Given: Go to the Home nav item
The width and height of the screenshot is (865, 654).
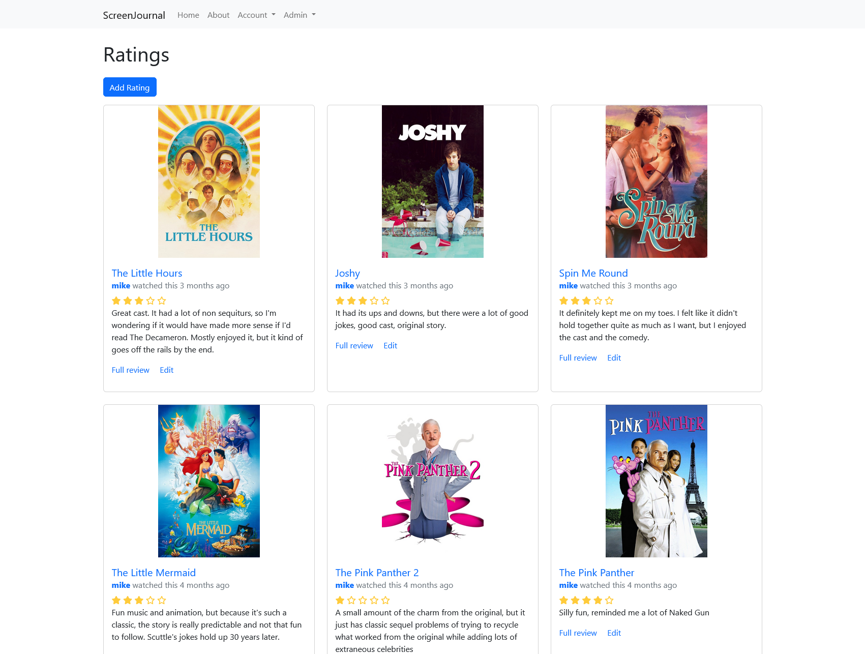Looking at the screenshot, I should pos(188,15).
